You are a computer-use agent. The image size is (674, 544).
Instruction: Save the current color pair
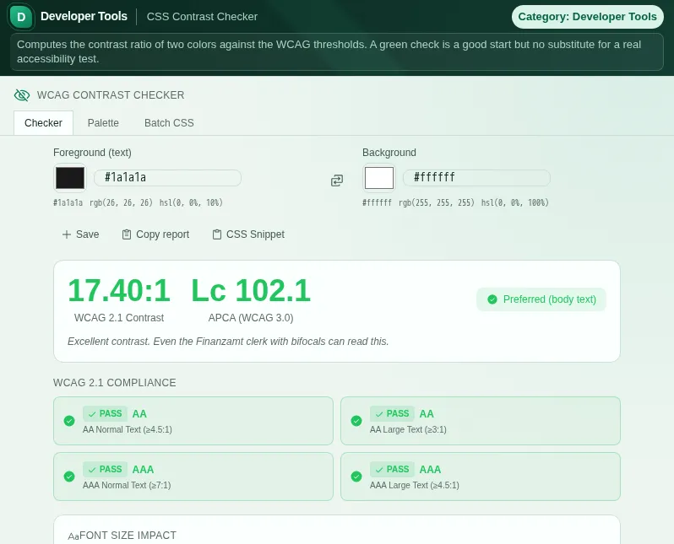(81, 234)
